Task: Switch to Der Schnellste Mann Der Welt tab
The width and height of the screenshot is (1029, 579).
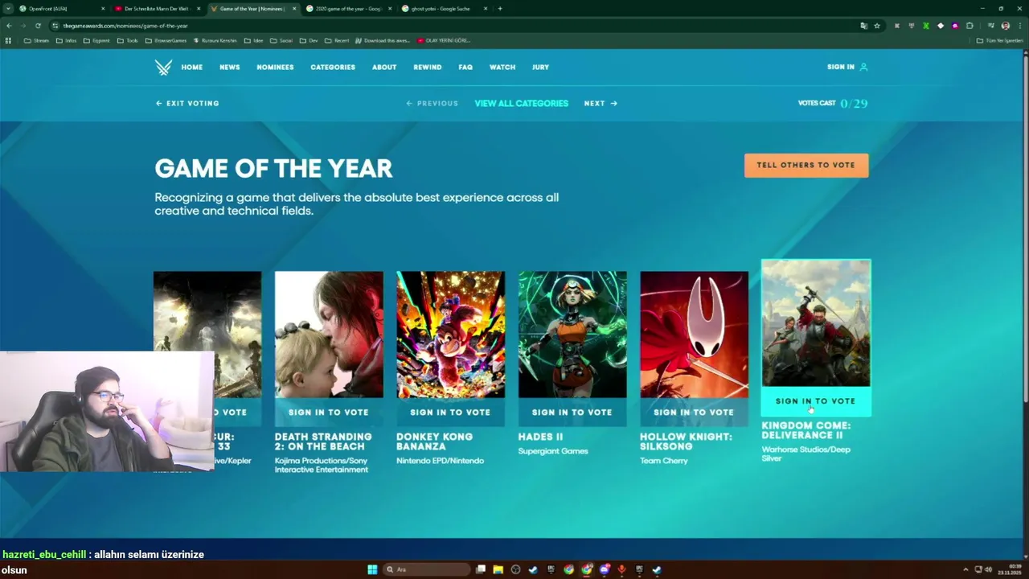Action: (x=157, y=9)
